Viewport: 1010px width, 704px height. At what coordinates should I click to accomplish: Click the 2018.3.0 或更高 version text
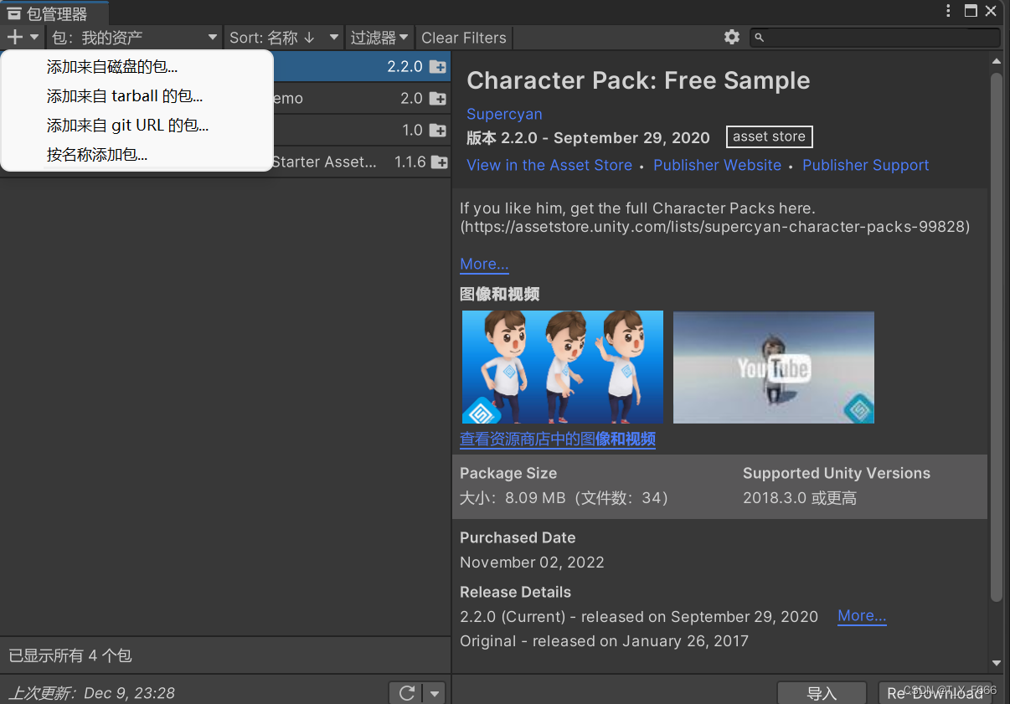pyautogui.click(x=800, y=498)
